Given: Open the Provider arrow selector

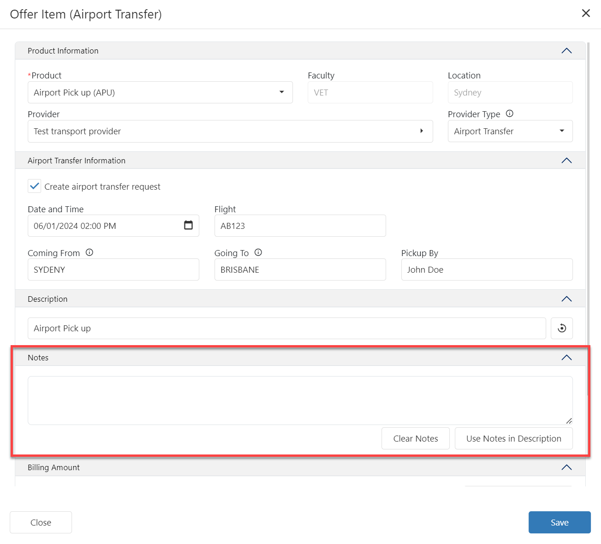Looking at the screenshot, I should pos(421,131).
